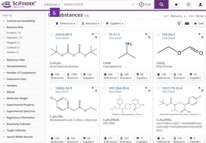Click the Draw structure button
This screenshot has width=206, height=143.
(145, 5)
